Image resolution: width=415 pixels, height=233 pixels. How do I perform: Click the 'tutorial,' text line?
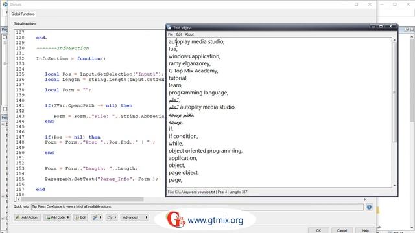click(178, 78)
